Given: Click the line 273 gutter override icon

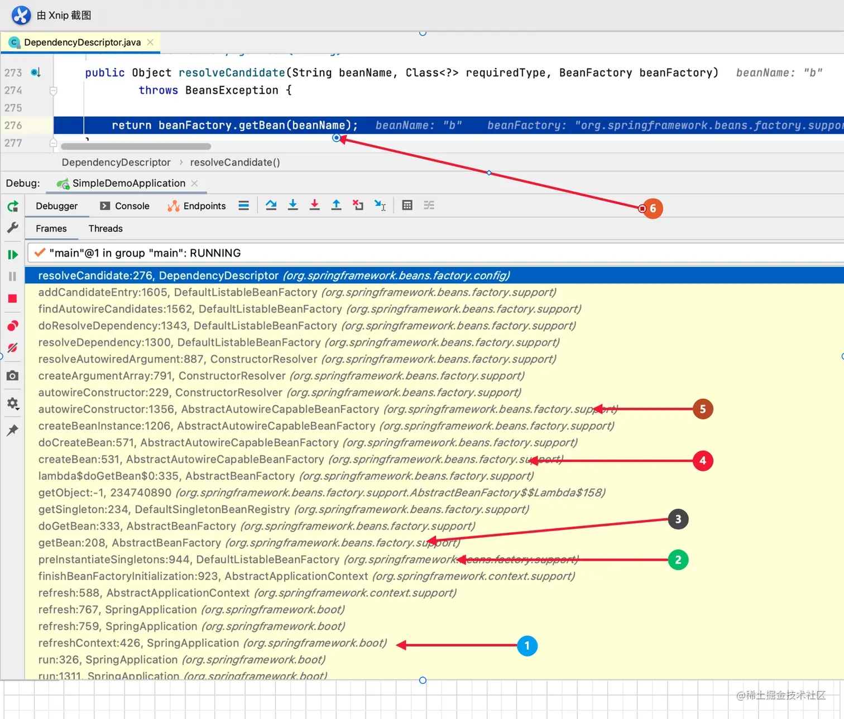Looking at the screenshot, I should (x=36, y=73).
